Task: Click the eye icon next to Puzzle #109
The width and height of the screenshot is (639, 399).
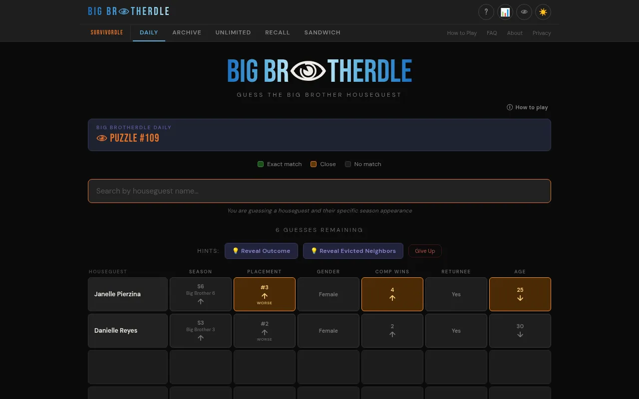Action: (x=102, y=138)
